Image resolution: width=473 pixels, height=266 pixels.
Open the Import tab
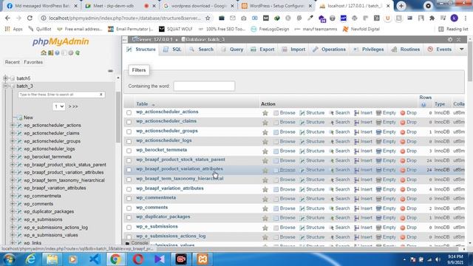tap(294, 50)
